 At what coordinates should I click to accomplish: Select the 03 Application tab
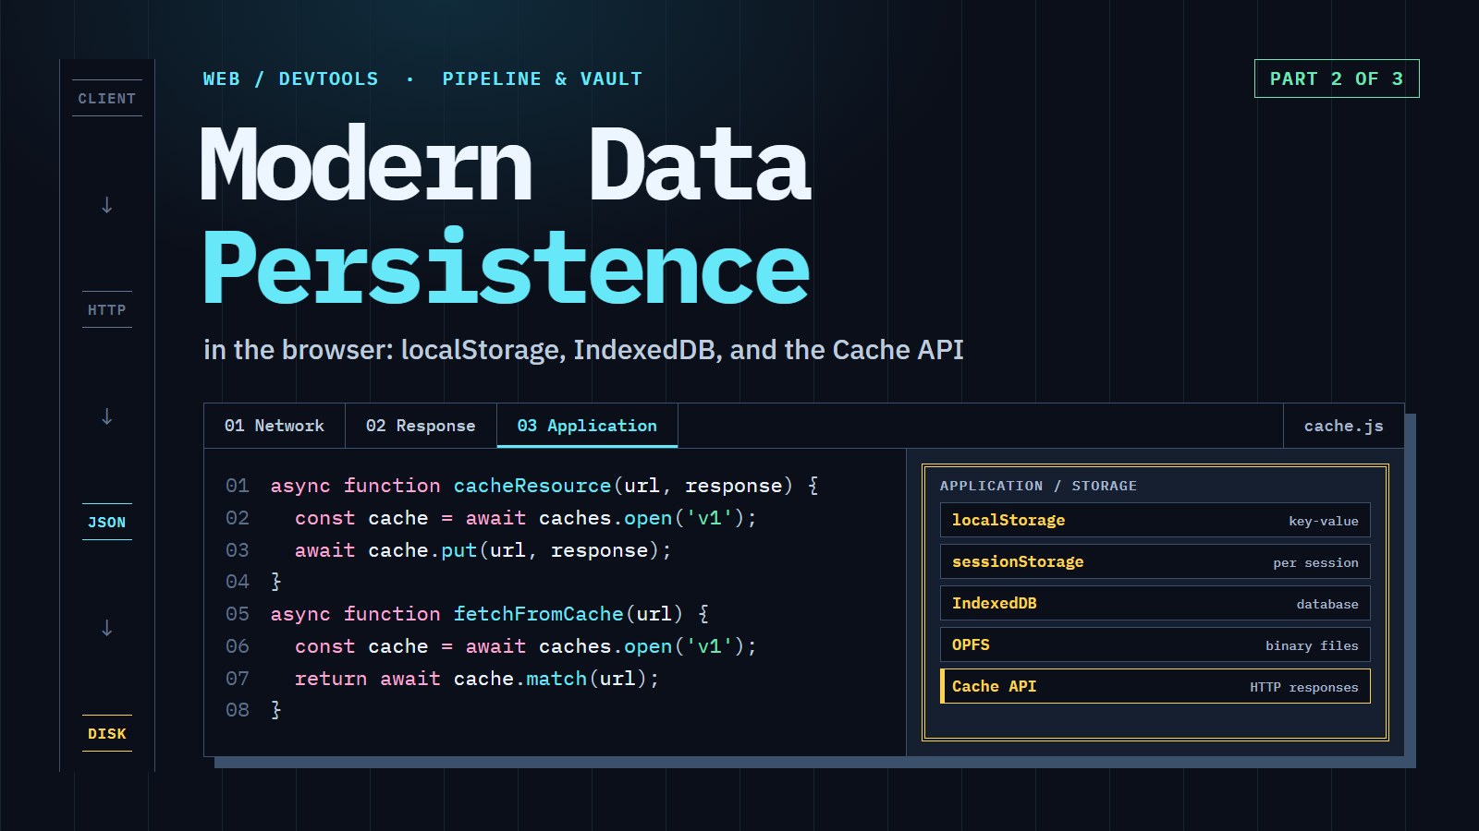pos(587,426)
